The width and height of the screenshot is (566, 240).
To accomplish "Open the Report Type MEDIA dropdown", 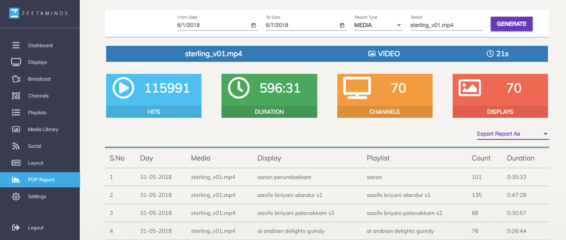I will point(378,25).
